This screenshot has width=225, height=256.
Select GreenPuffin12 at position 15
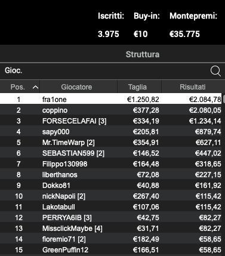111,250
